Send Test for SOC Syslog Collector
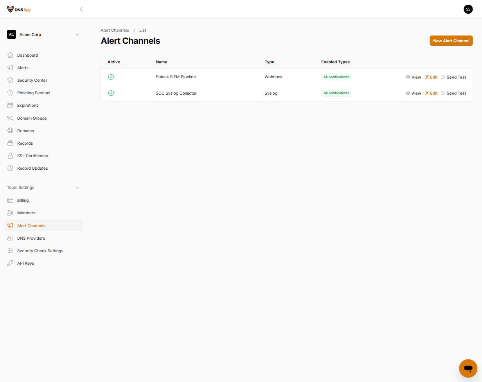The width and height of the screenshot is (482, 382). pos(454,93)
